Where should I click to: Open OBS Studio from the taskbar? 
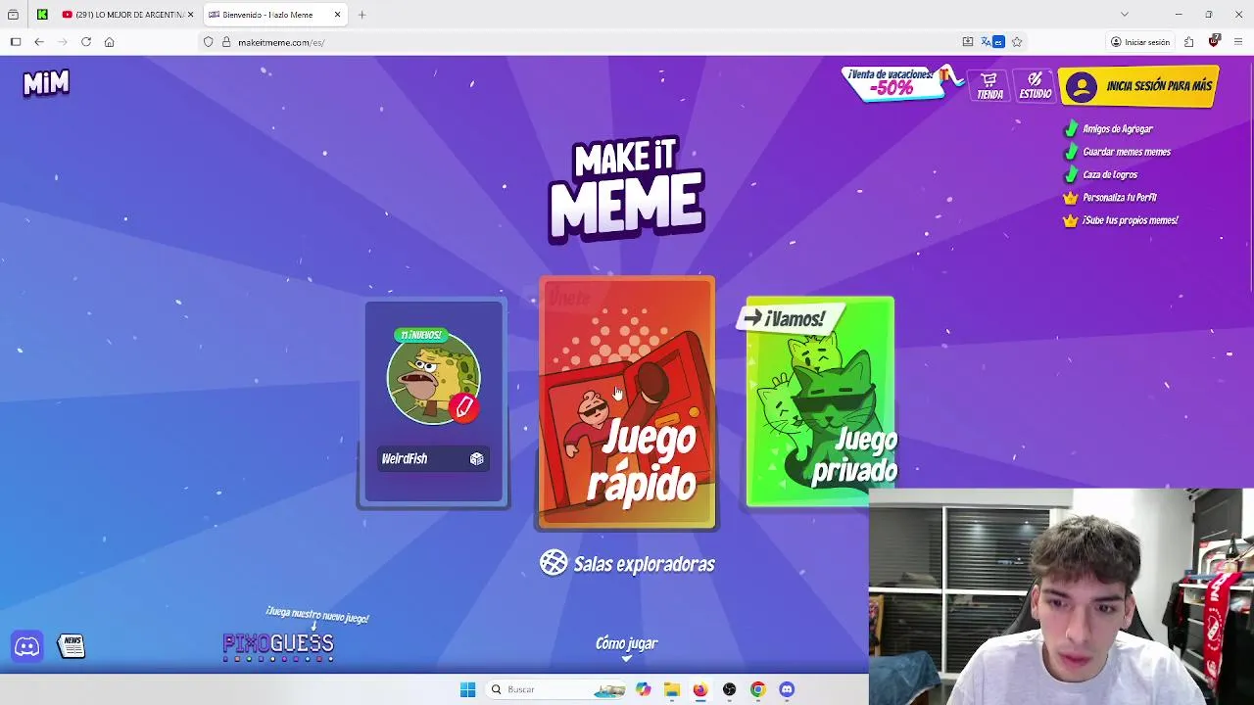point(729,689)
